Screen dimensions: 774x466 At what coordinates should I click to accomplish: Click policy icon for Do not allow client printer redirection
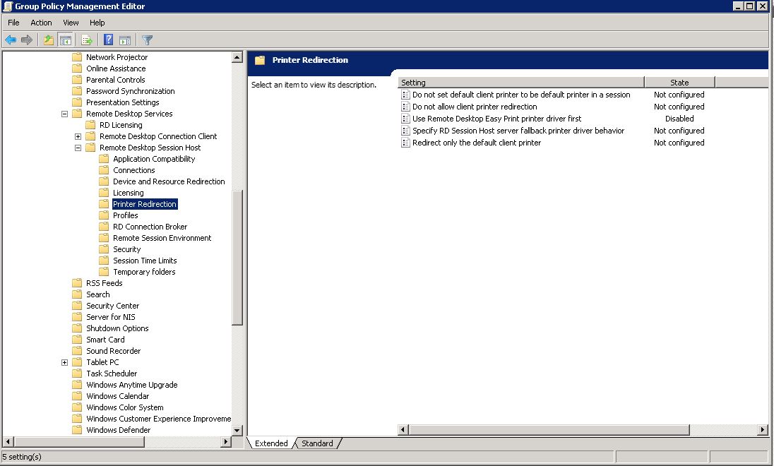(x=406, y=107)
